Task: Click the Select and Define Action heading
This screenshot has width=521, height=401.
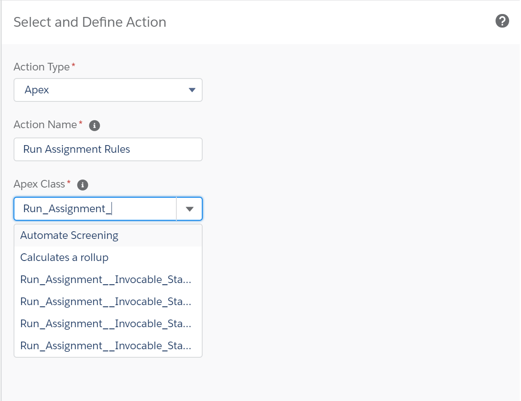Action: (x=90, y=22)
